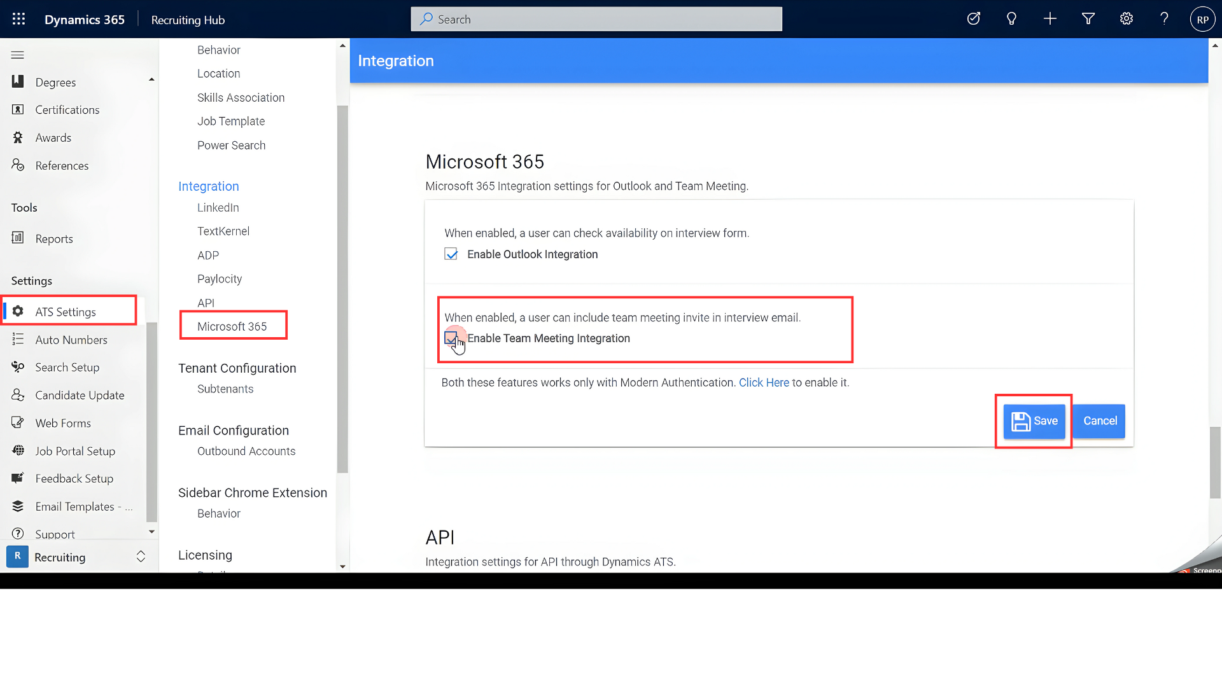This screenshot has height=687, width=1222.
Task: Click the Email Templates stack icon
Action: (18, 506)
